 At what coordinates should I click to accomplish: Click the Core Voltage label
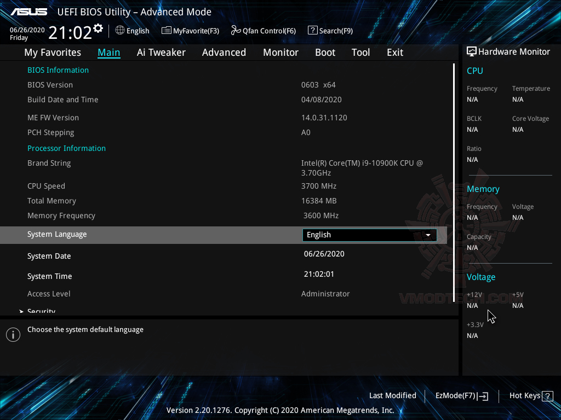(x=530, y=119)
